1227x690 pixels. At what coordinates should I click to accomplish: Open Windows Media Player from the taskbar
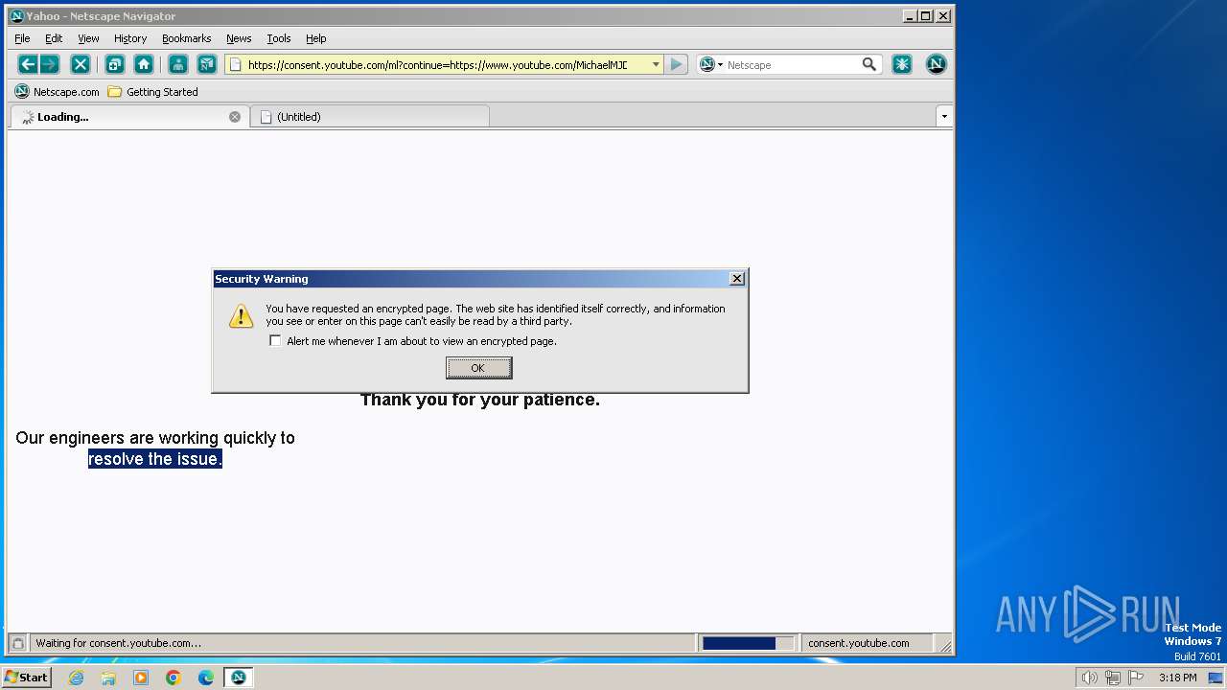141,678
